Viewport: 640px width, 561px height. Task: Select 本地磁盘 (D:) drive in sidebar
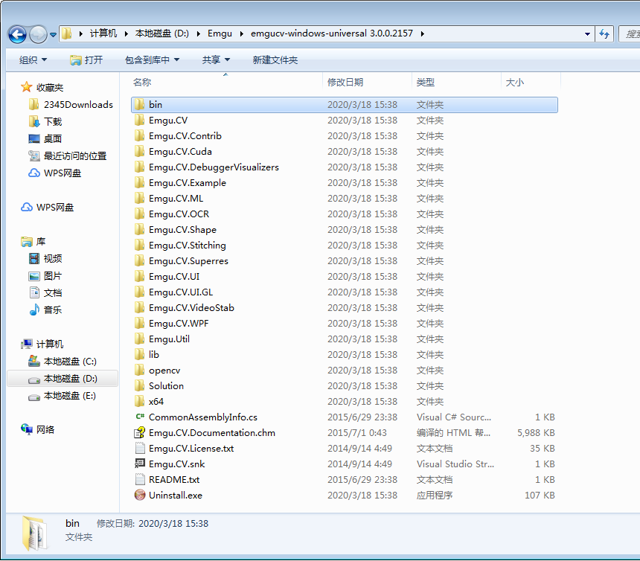[63, 379]
